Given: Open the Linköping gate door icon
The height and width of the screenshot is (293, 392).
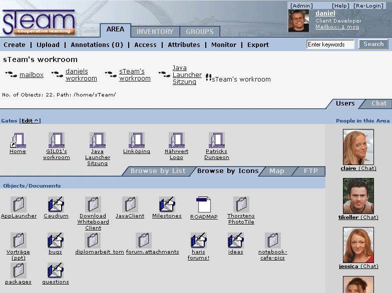Looking at the screenshot, I should click(x=137, y=140).
